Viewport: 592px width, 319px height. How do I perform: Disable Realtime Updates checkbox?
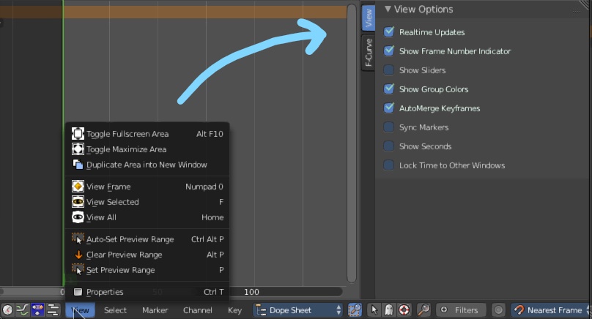(388, 31)
